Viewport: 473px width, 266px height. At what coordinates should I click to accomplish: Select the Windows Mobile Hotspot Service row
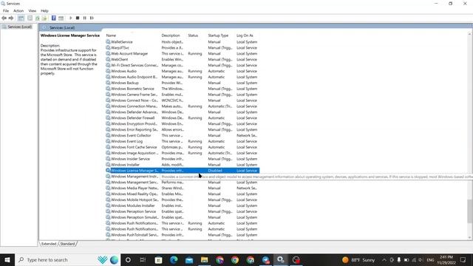[183, 199]
